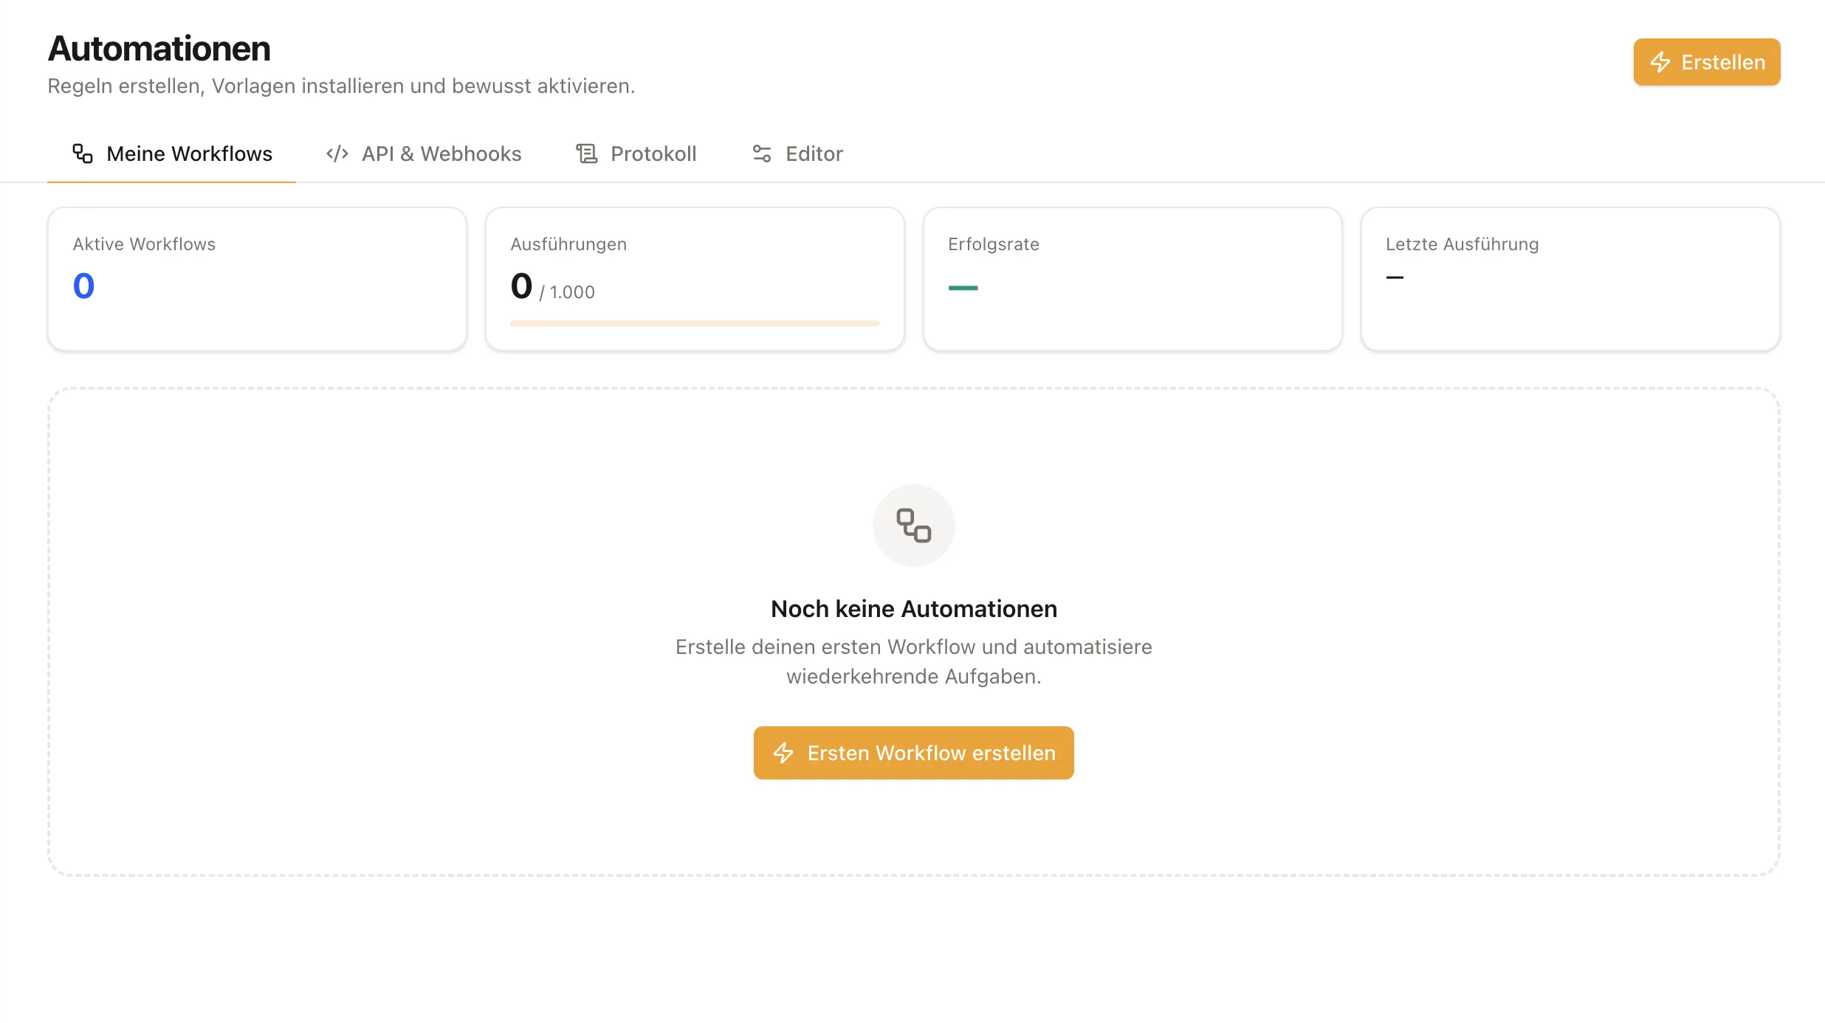Click the Aktive Workflows label
This screenshot has width=1825, height=1023.
pyautogui.click(x=144, y=244)
